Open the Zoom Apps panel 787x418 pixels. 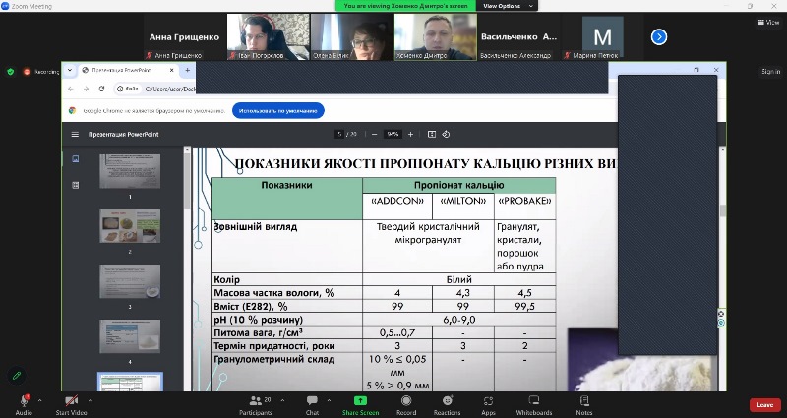[488, 404]
